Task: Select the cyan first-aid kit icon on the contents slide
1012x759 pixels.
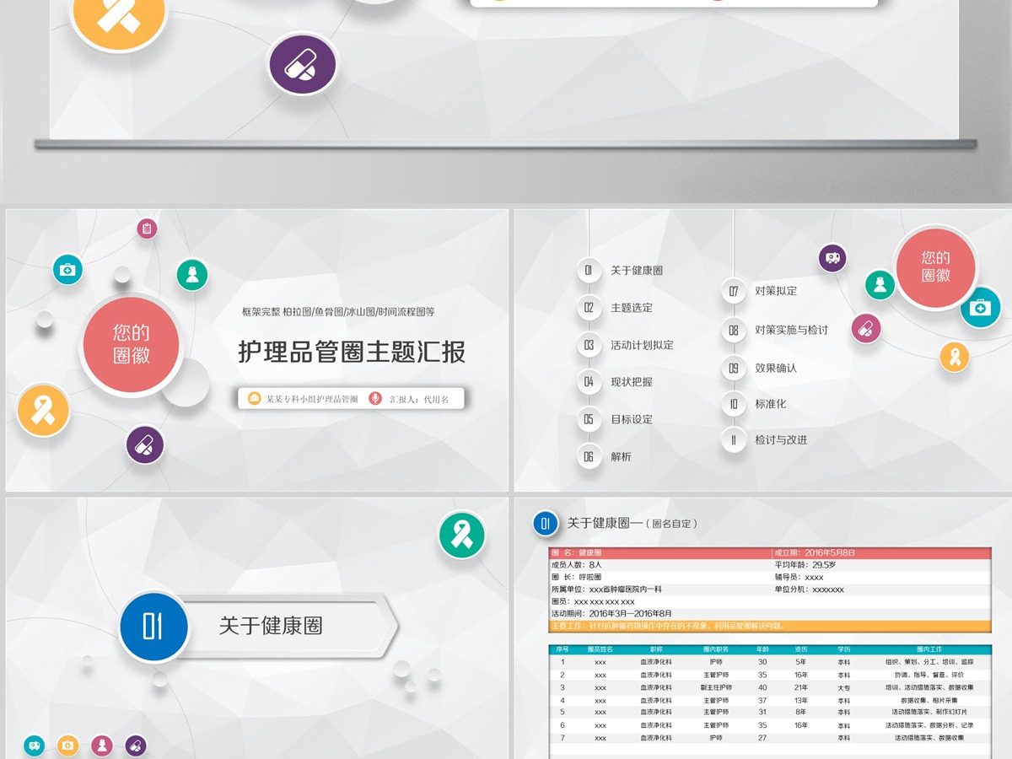Action: pyautogui.click(x=980, y=308)
